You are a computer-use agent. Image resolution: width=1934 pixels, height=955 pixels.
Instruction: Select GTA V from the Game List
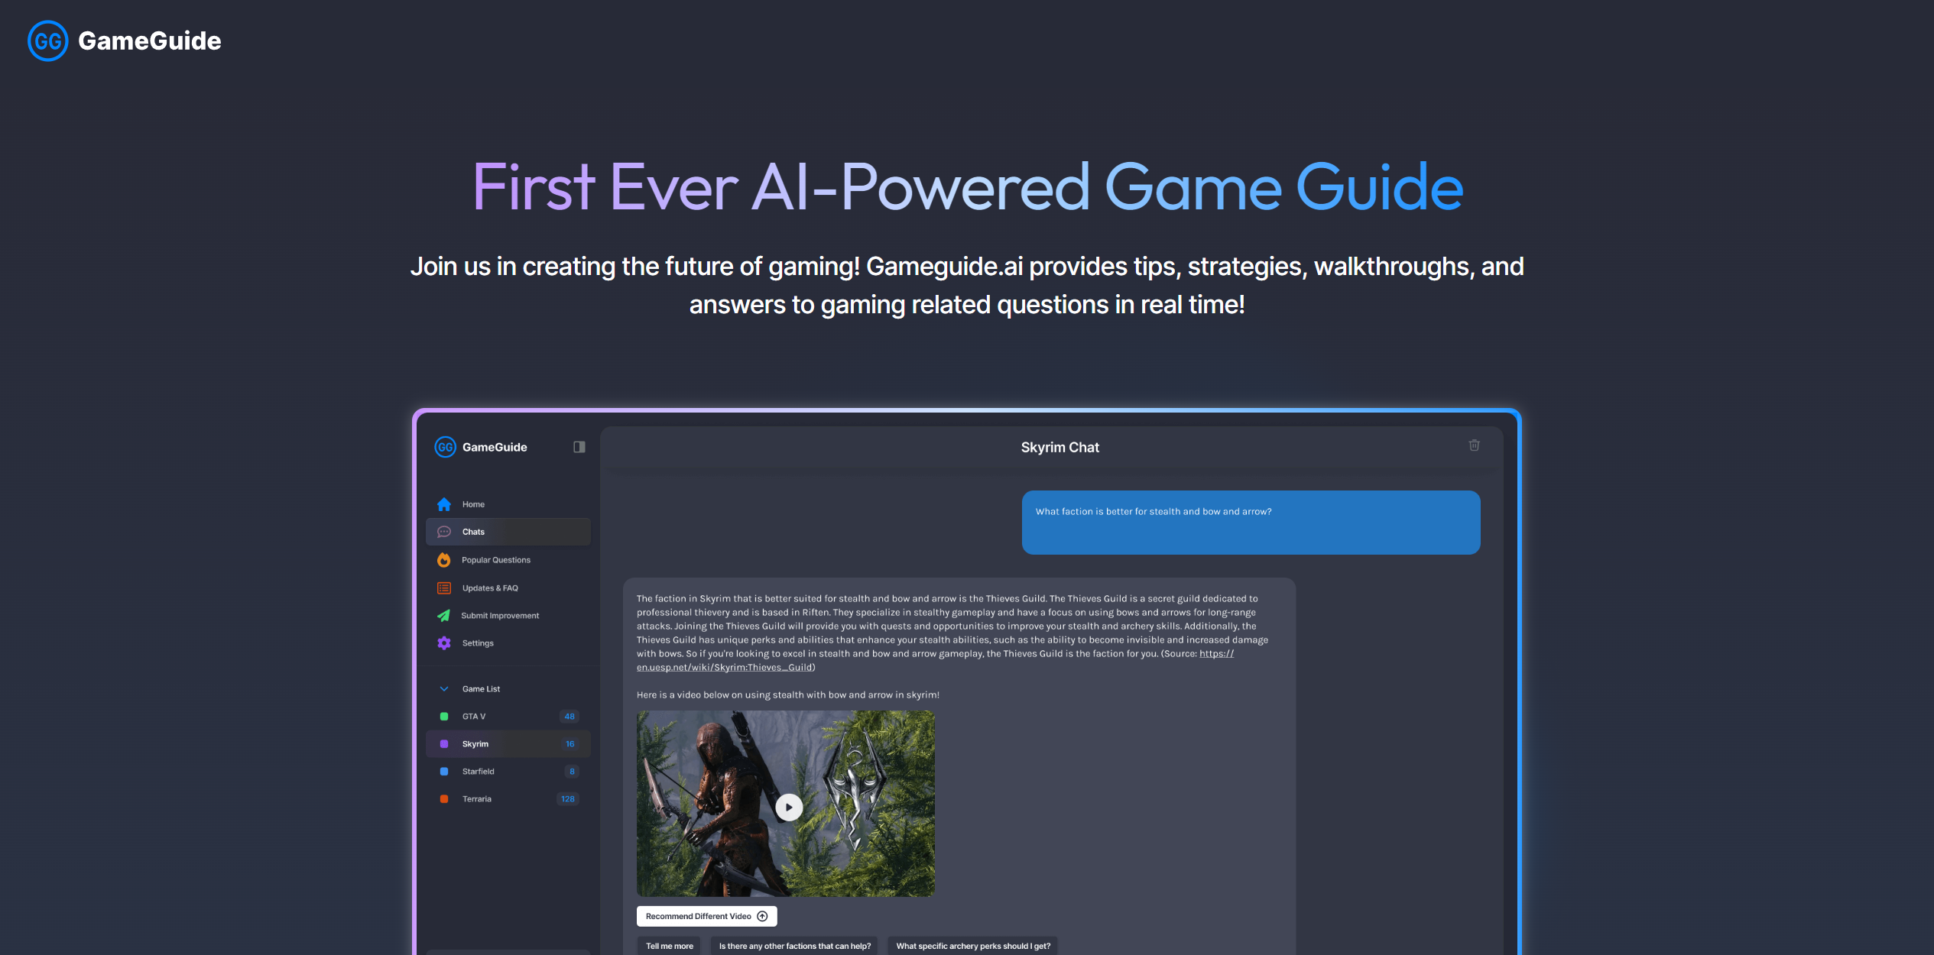click(x=472, y=716)
